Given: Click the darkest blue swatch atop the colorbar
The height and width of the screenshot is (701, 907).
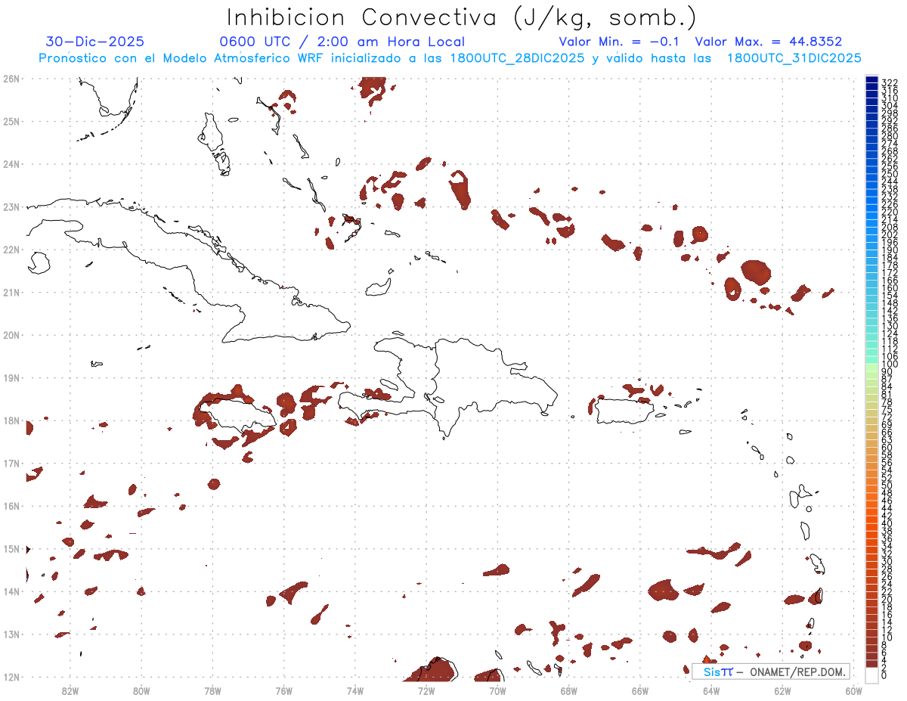Looking at the screenshot, I should pos(871,80).
